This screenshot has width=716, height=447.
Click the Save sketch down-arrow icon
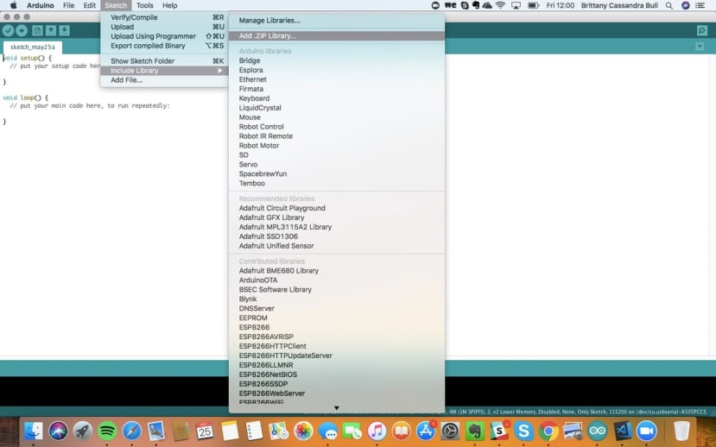coord(65,30)
